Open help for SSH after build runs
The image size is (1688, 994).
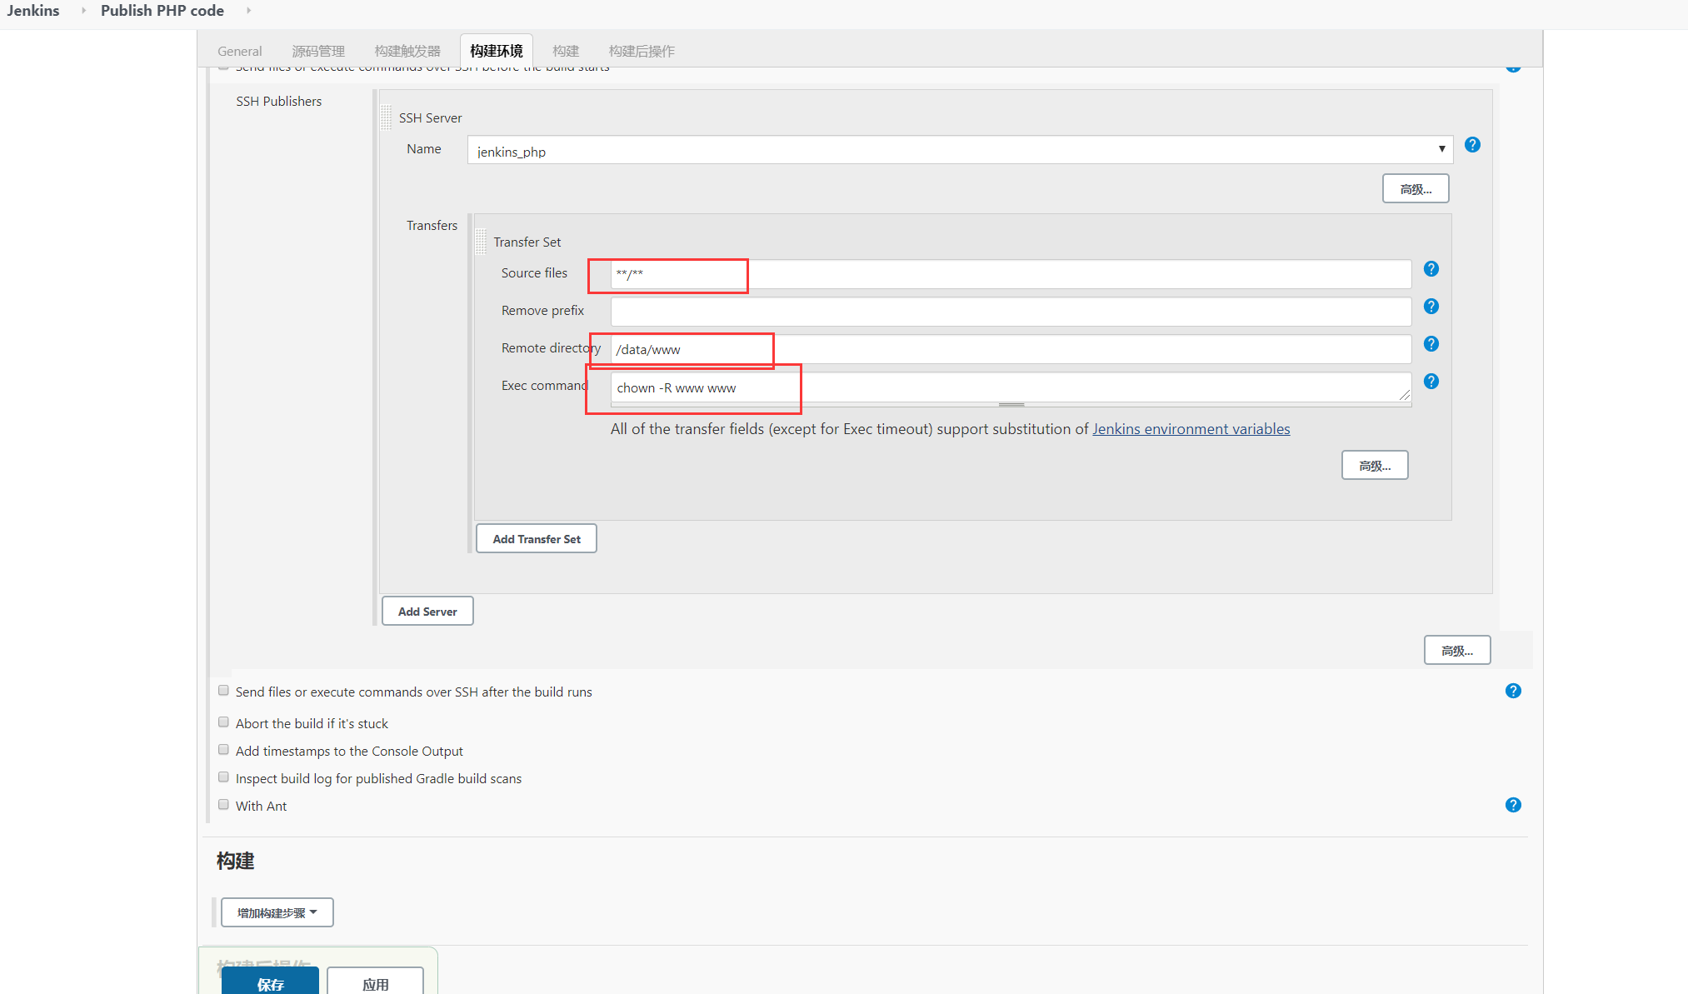coord(1513,691)
